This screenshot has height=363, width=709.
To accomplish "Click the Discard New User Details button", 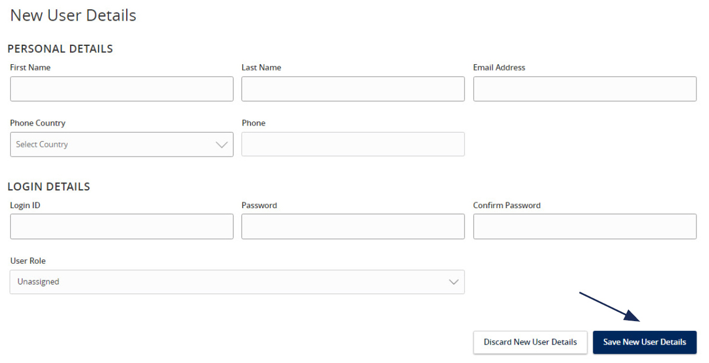I will click(530, 342).
